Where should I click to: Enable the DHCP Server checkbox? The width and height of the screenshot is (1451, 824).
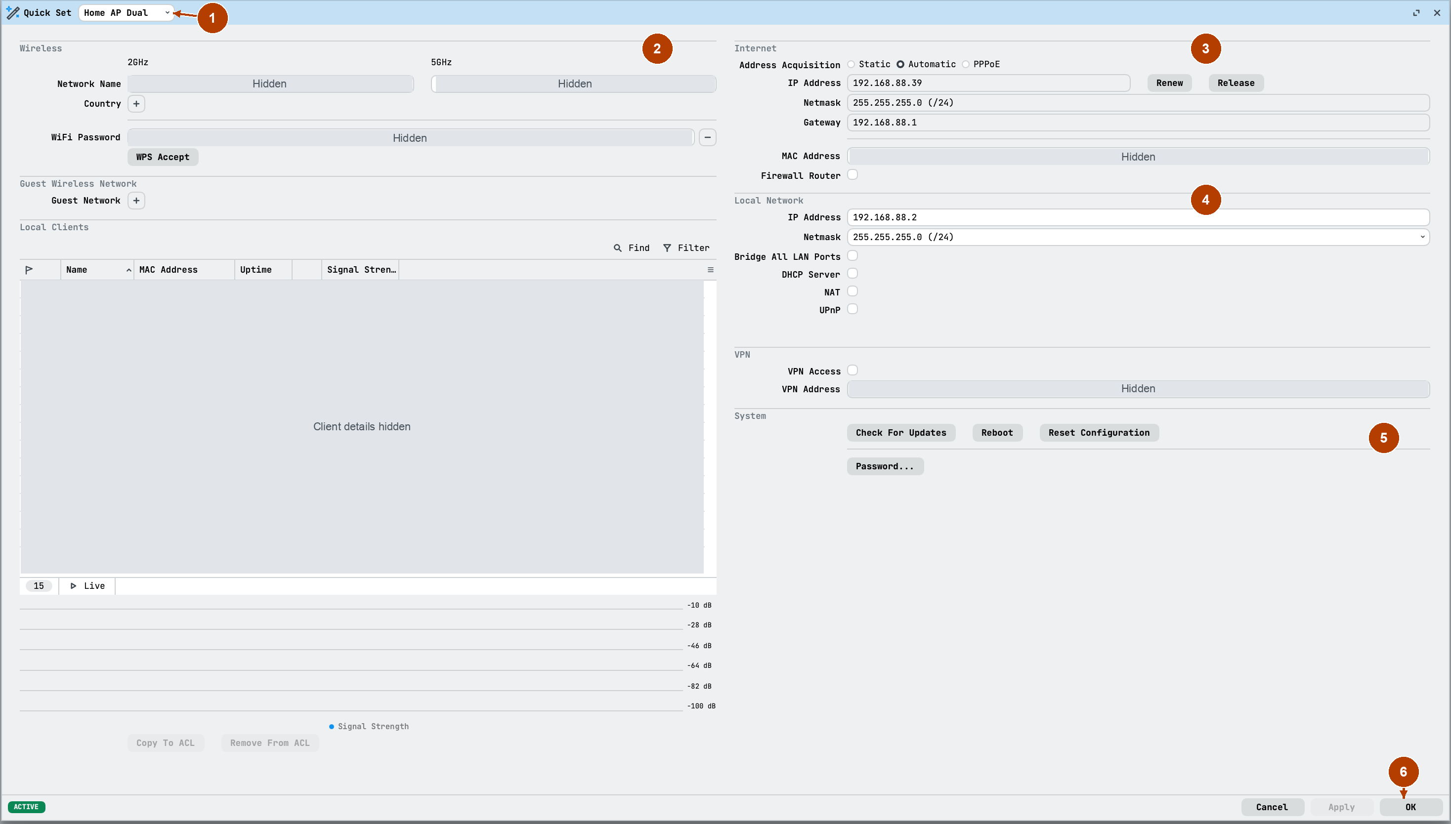[853, 274]
